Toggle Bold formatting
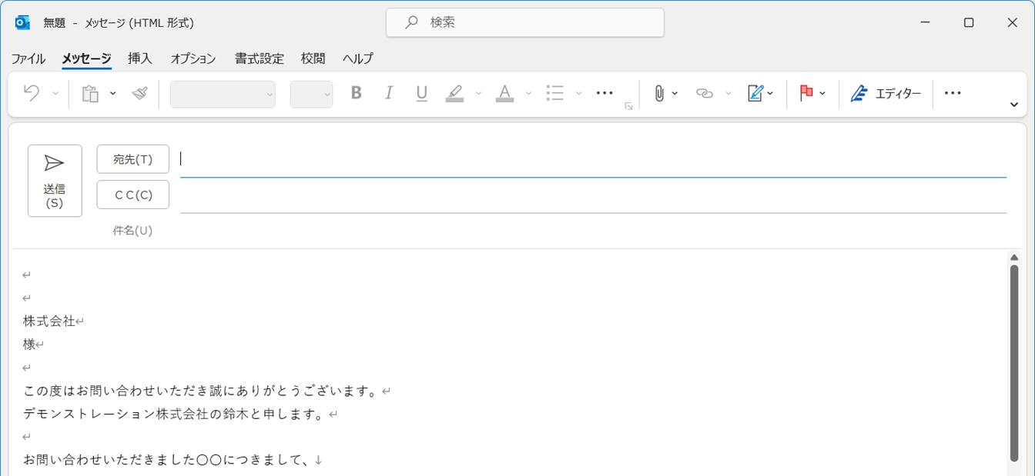 point(356,94)
